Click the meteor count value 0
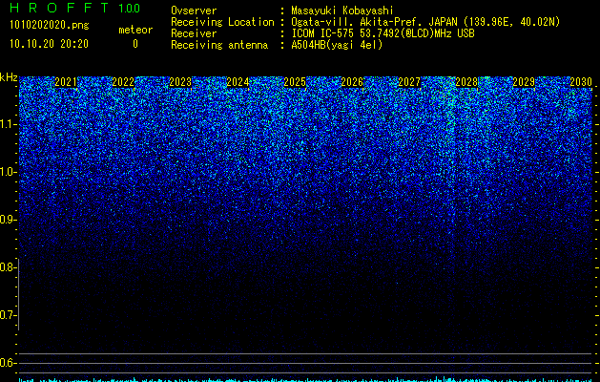The height and width of the screenshot is (382, 600). [x=135, y=44]
